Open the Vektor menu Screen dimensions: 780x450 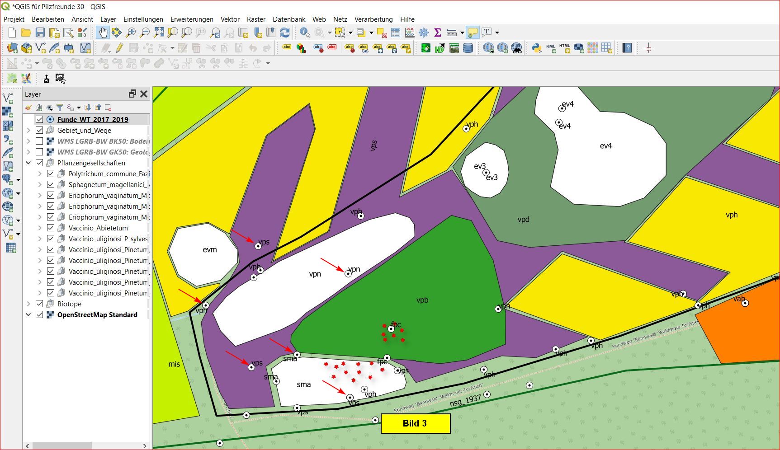click(230, 19)
